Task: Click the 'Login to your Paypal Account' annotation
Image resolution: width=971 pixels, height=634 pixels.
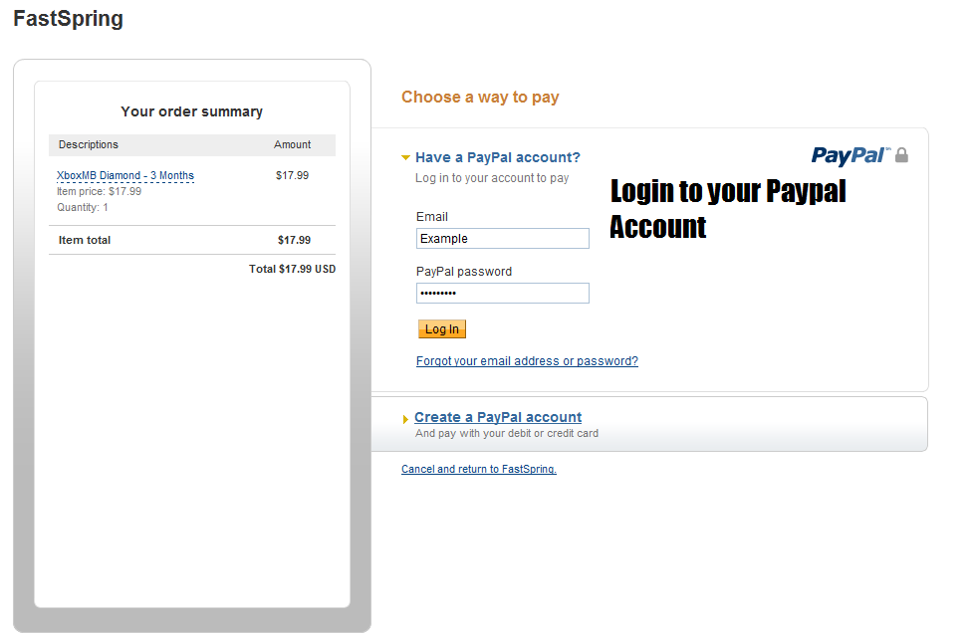Action: tap(727, 209)
